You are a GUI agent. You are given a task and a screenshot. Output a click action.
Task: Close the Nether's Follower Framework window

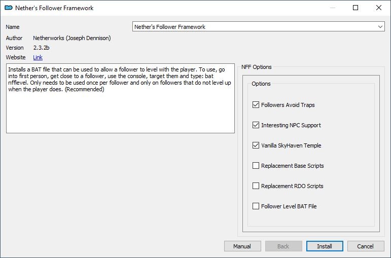pos(378,8)
